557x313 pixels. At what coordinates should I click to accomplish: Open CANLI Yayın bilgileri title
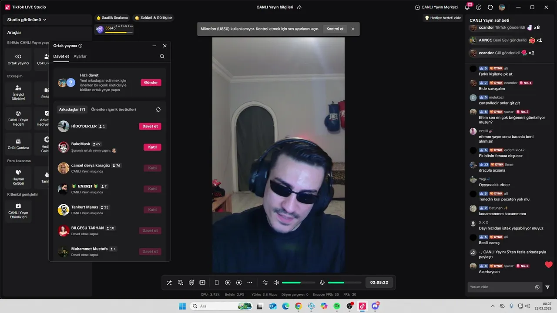[275, 7]
